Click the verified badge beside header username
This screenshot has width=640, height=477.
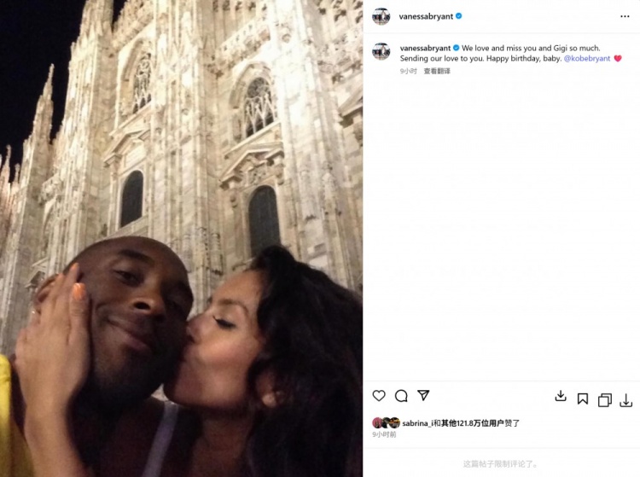[x=459, y=16]
